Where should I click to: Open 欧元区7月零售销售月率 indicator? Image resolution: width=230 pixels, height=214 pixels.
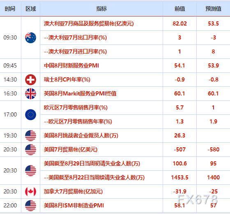click(x=76, y=107)
